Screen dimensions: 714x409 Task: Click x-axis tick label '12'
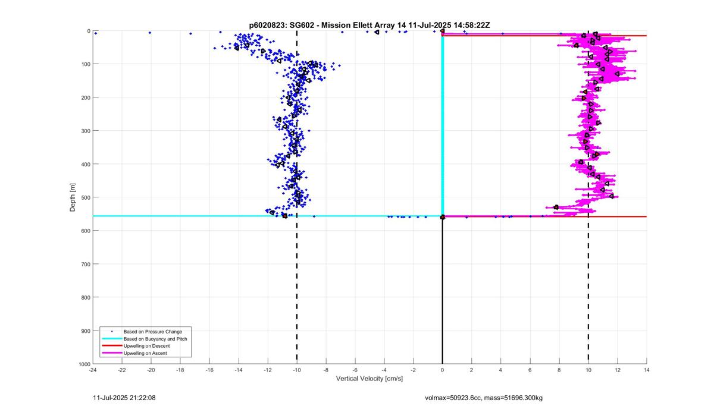tap(618, 370)
